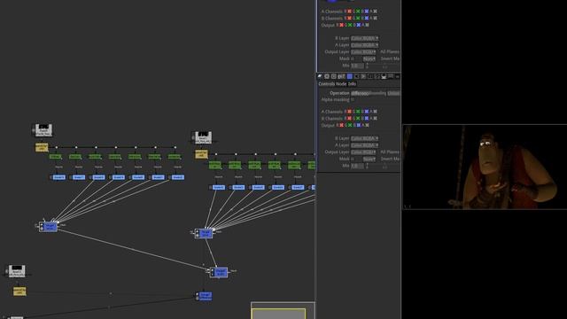Toggle green B Channel in the upper panel
The image size is (567, 319).
(x=358, y=18)
